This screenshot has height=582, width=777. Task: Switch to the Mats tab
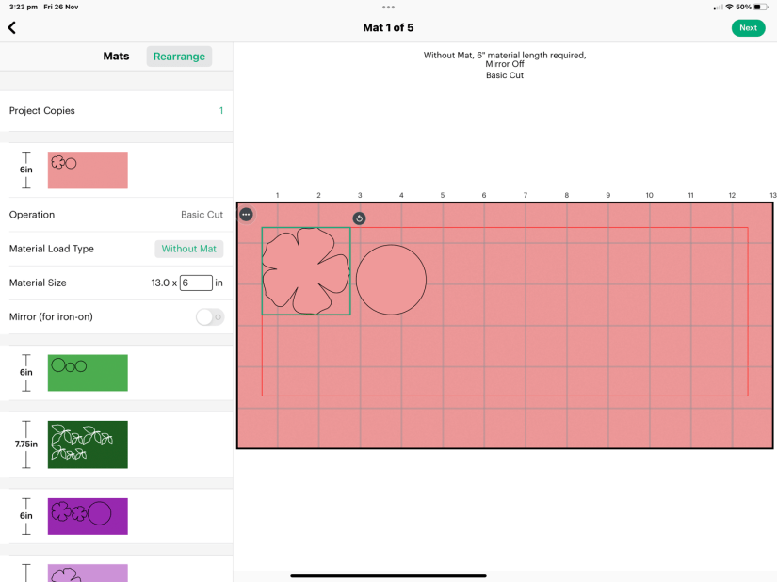(x=116, y=57)
